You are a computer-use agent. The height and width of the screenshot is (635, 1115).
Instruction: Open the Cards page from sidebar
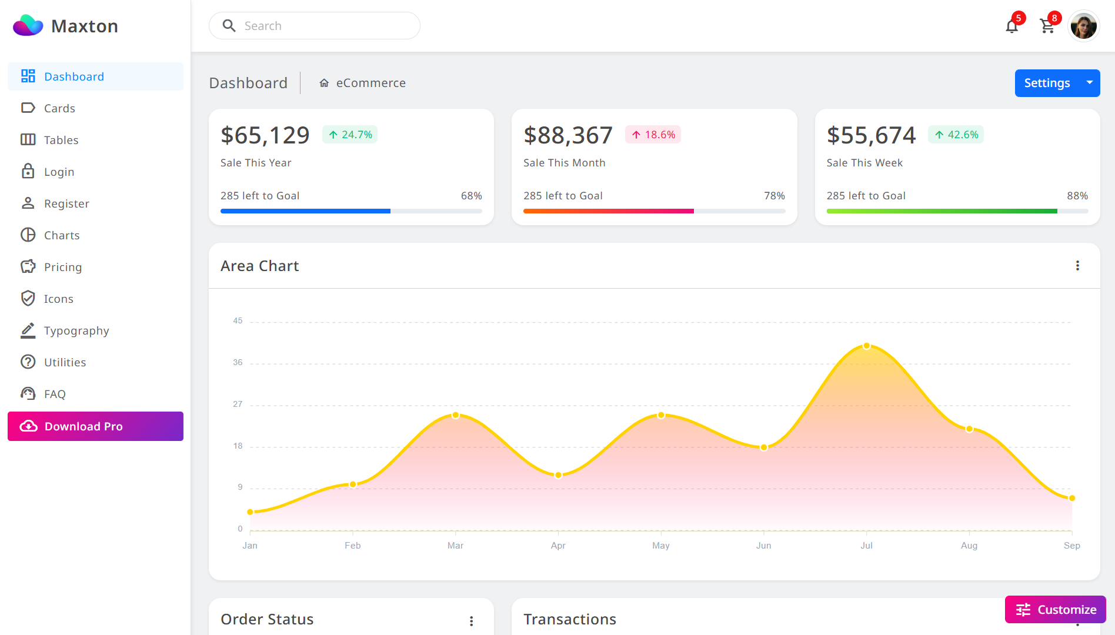59,108
